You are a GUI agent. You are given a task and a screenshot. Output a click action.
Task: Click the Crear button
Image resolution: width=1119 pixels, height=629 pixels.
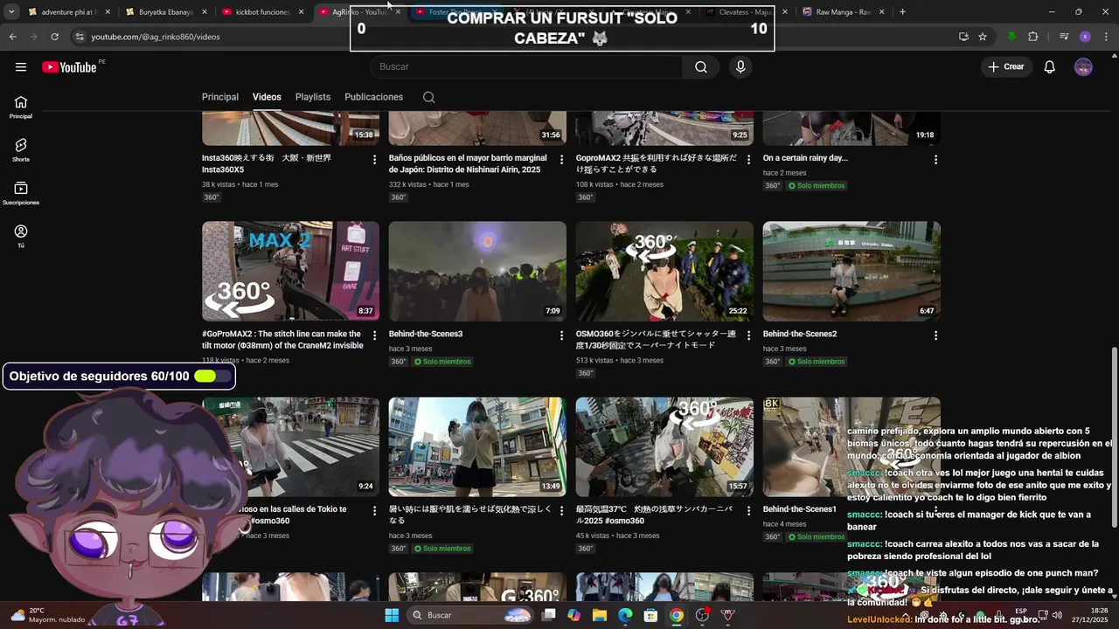(x=1006, y=67)
